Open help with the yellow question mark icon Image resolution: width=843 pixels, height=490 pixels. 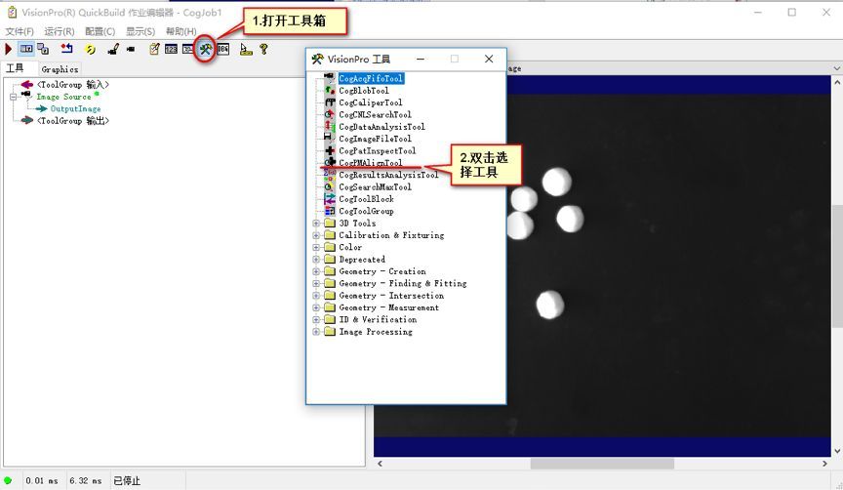click(263, 49)
